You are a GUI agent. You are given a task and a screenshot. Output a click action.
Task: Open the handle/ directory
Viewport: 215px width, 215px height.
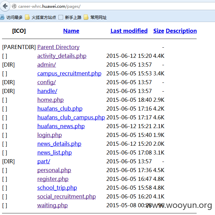[47, 91]
